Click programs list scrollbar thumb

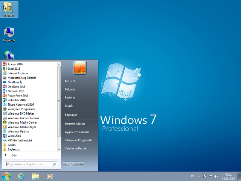tap(59, 101)
